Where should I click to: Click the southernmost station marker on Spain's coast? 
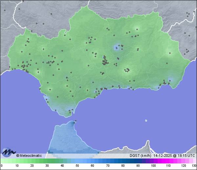pyautogui.click(x=69, y=112)
